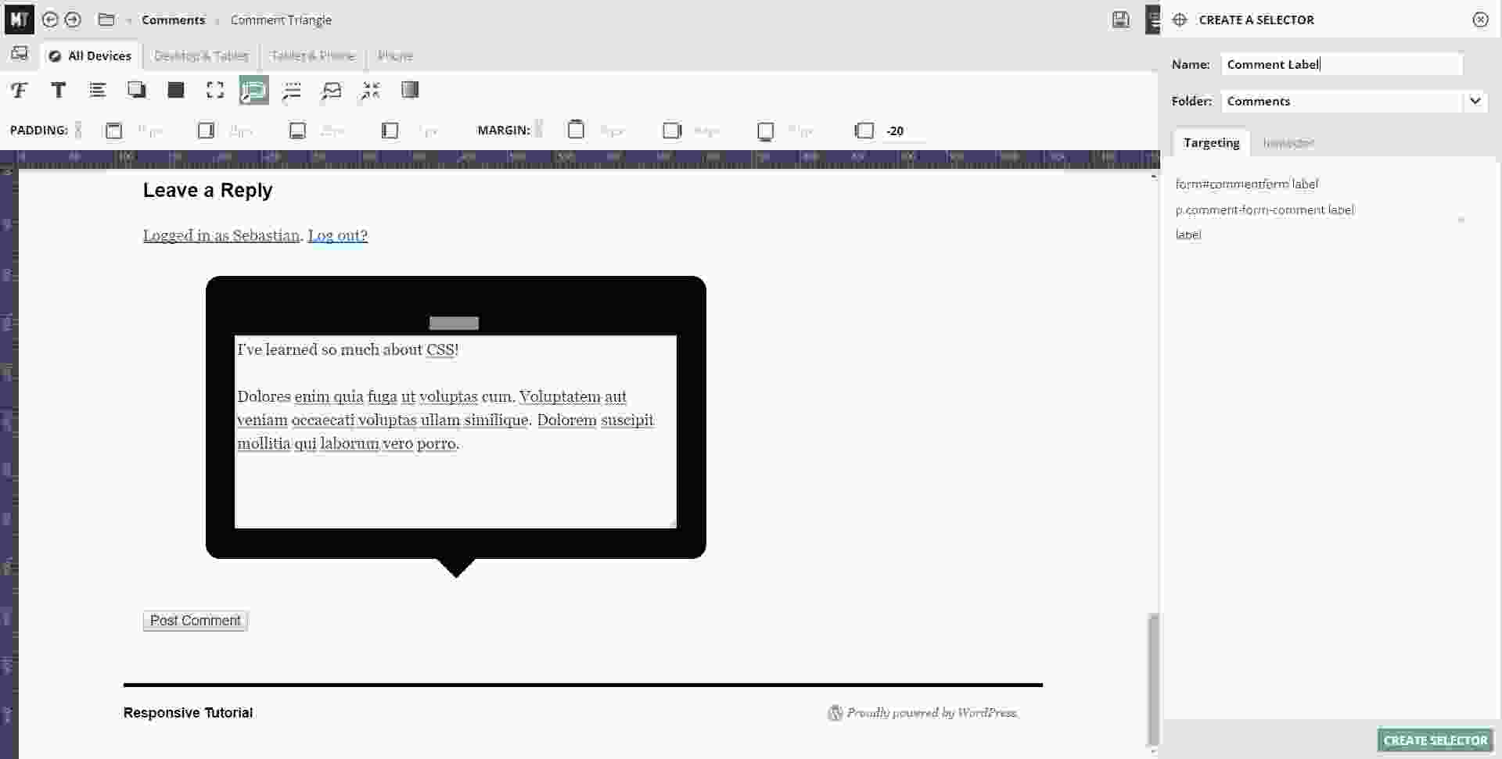Select the Dimensions styling group icon
The height and width of the screenshot is (759, 1502).
tap(215, 91)
